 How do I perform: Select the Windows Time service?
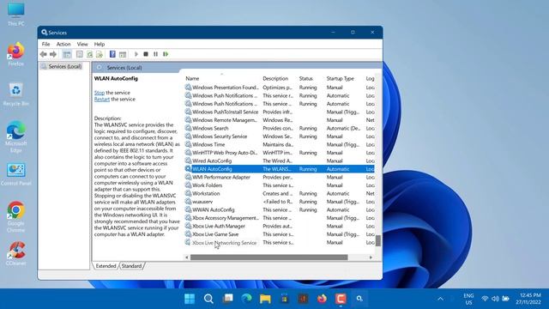coord(279,145)
